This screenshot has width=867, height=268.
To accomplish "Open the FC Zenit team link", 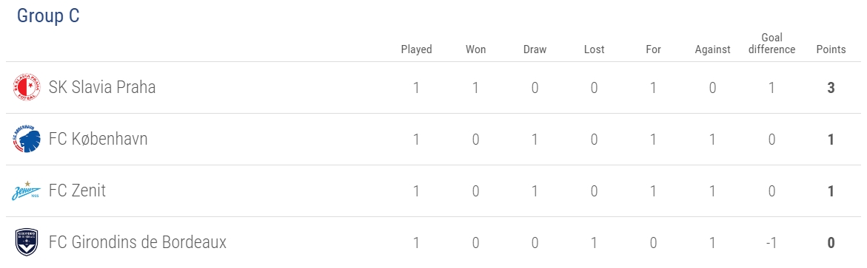I will 78,190.
